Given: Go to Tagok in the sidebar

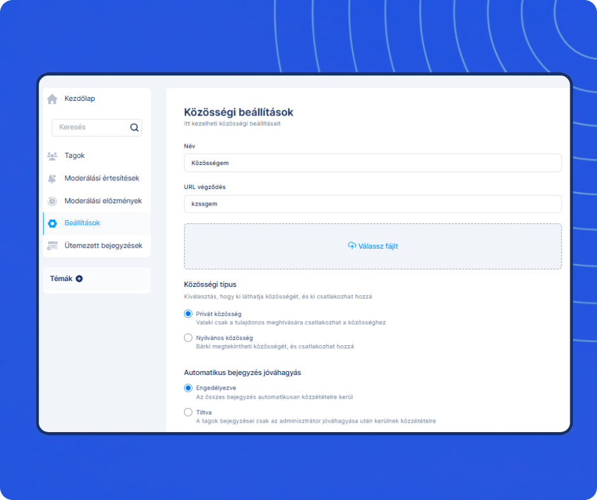Looking at the screenshot, I should point(75,155).
